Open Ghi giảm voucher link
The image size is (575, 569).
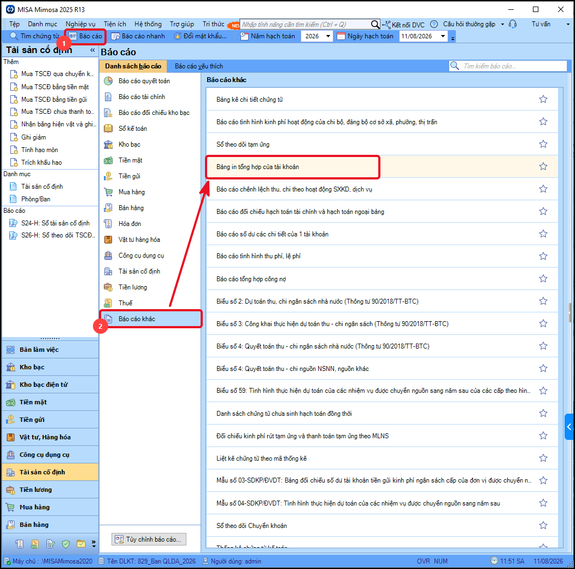pyautogui.click(x=33, y=137)
